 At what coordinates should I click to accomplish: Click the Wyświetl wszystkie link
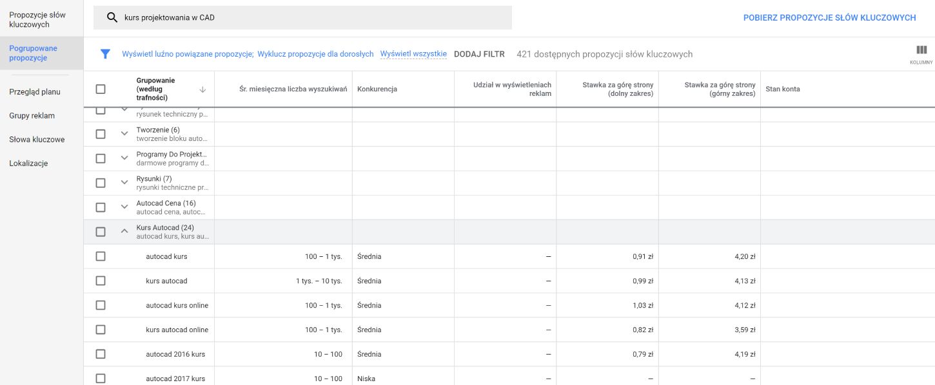click(x=413, y=54)
